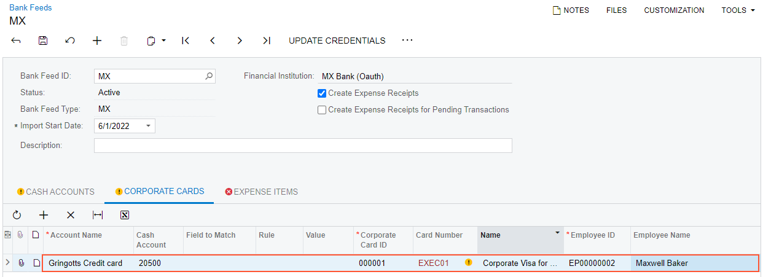Open the Tools dropdown menu
Image resolution: width=763 pixels, height=277 pixels.
click(738, 10)
